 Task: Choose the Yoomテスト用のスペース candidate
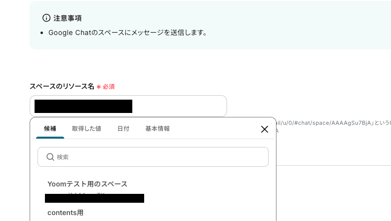[x=87, y=184]
